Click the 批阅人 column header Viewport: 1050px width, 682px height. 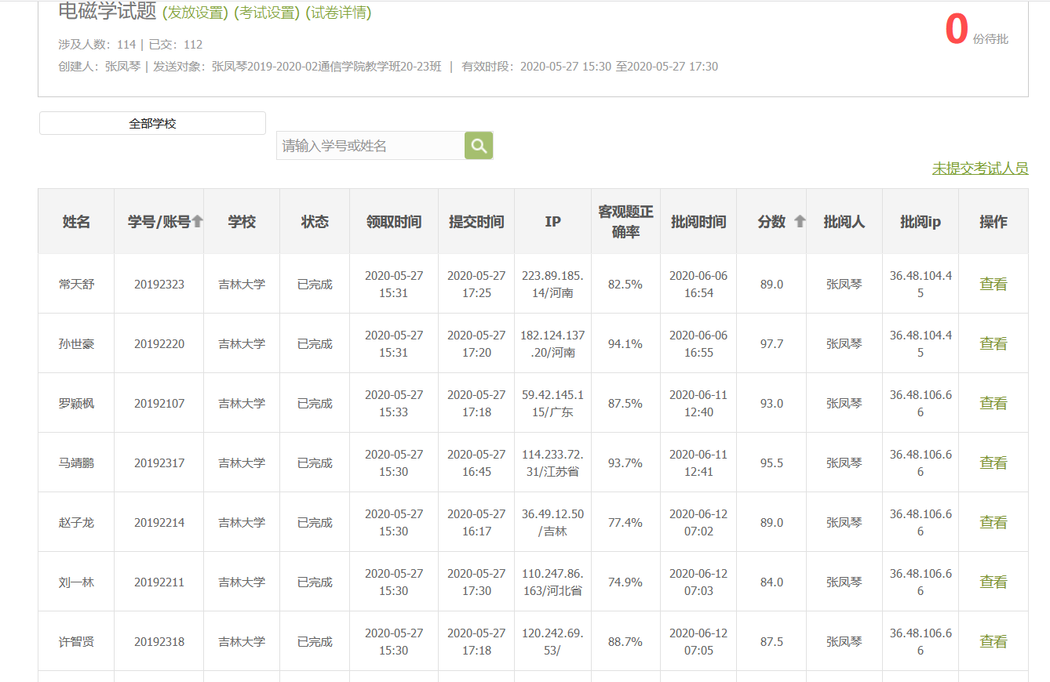click(844, 222)
